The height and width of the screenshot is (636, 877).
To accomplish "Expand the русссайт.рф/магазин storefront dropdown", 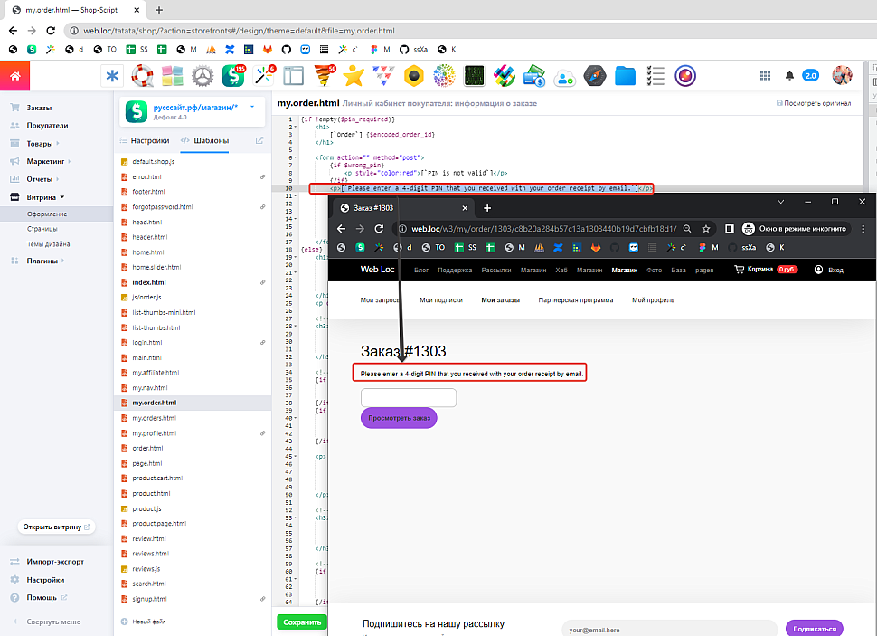I will 252,107.
